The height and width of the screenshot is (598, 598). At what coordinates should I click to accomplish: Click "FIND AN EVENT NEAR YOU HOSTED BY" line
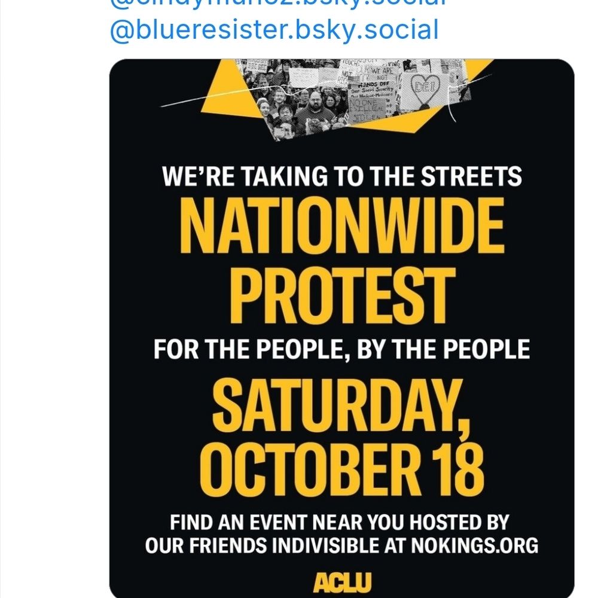click(340, 522)
